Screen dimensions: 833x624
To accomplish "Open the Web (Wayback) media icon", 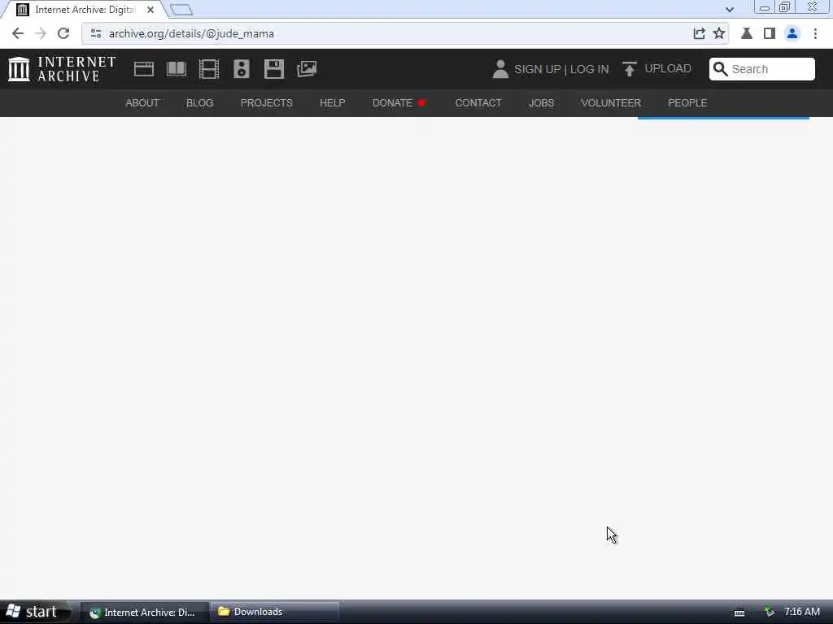I will pyautogui.click(x=143, y=69).
